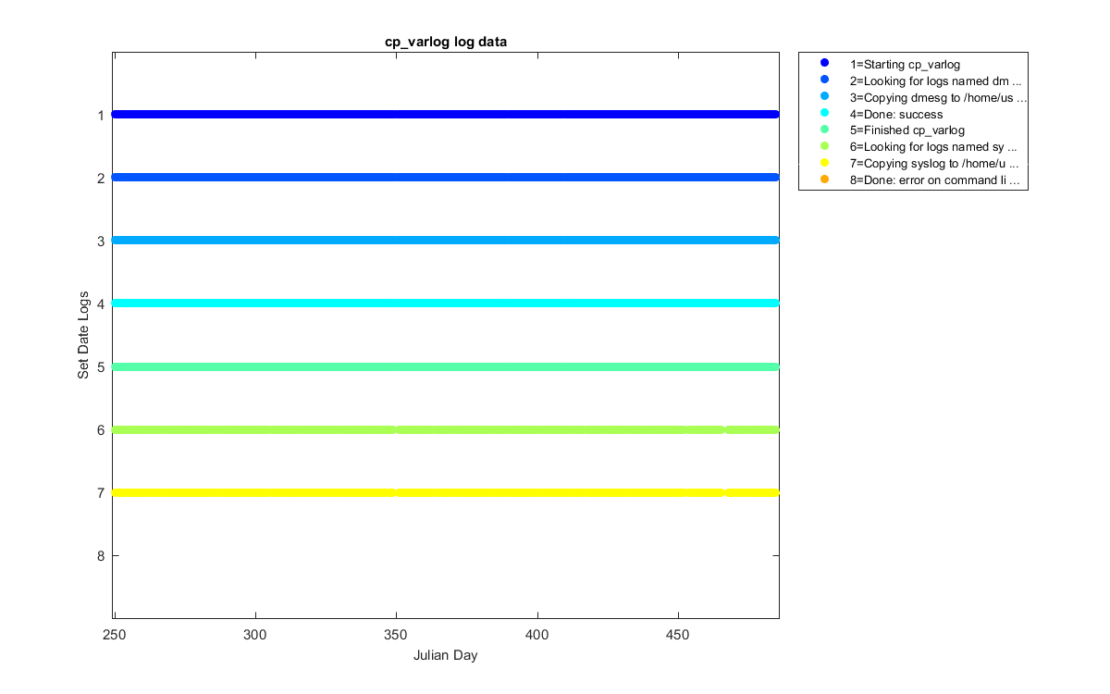Click the dark blue data line at level 1
This screenshot has height=694, width=1110.
pyautogui.click(x=445, y=114)
